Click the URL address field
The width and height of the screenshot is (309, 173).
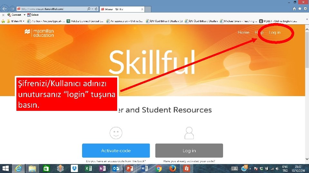51,9
